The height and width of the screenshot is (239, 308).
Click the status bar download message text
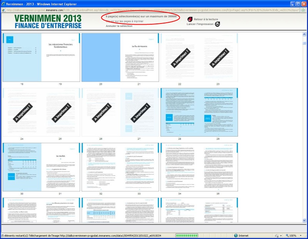(x=81, y=236)
